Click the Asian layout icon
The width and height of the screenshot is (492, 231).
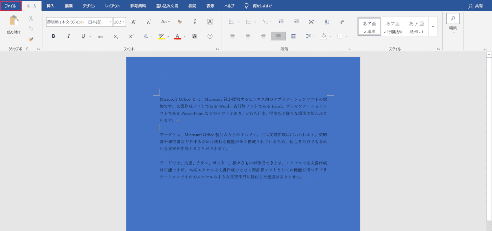(311, 22)
